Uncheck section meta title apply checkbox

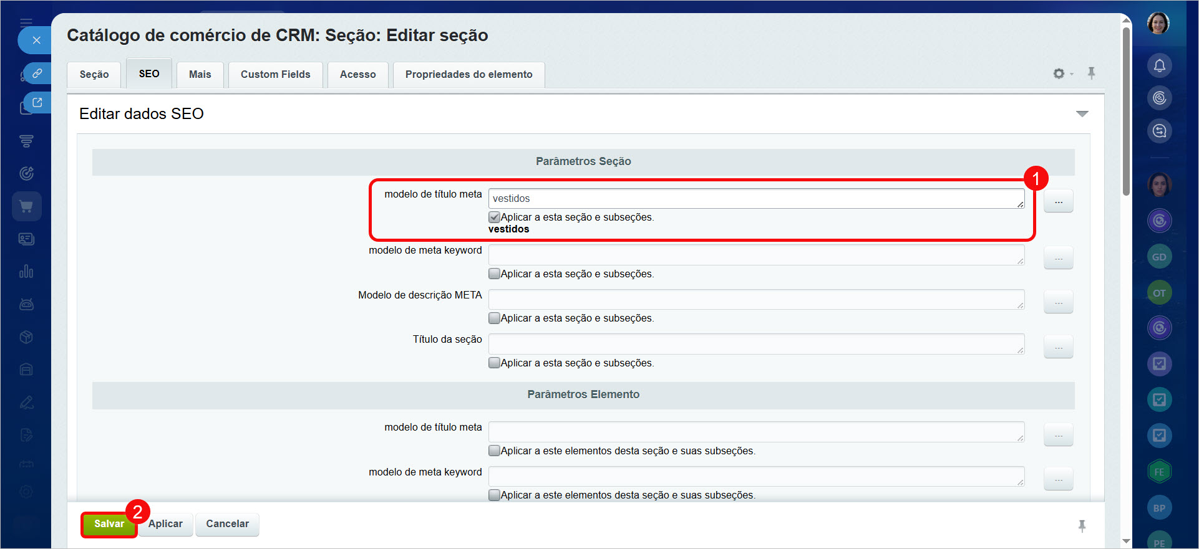(494, 217)
